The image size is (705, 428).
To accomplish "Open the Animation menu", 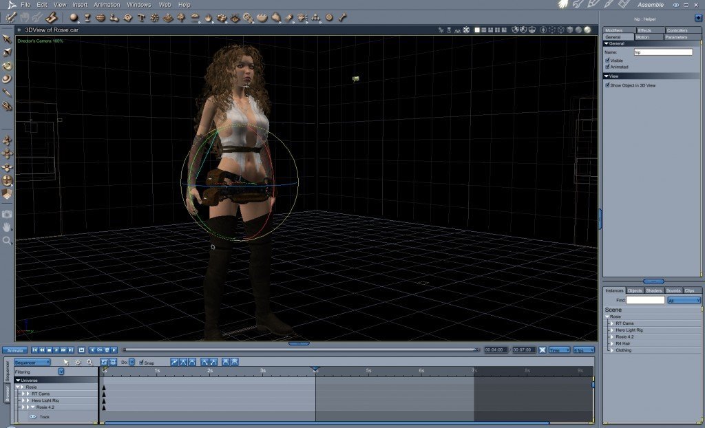I will (107, 5).
